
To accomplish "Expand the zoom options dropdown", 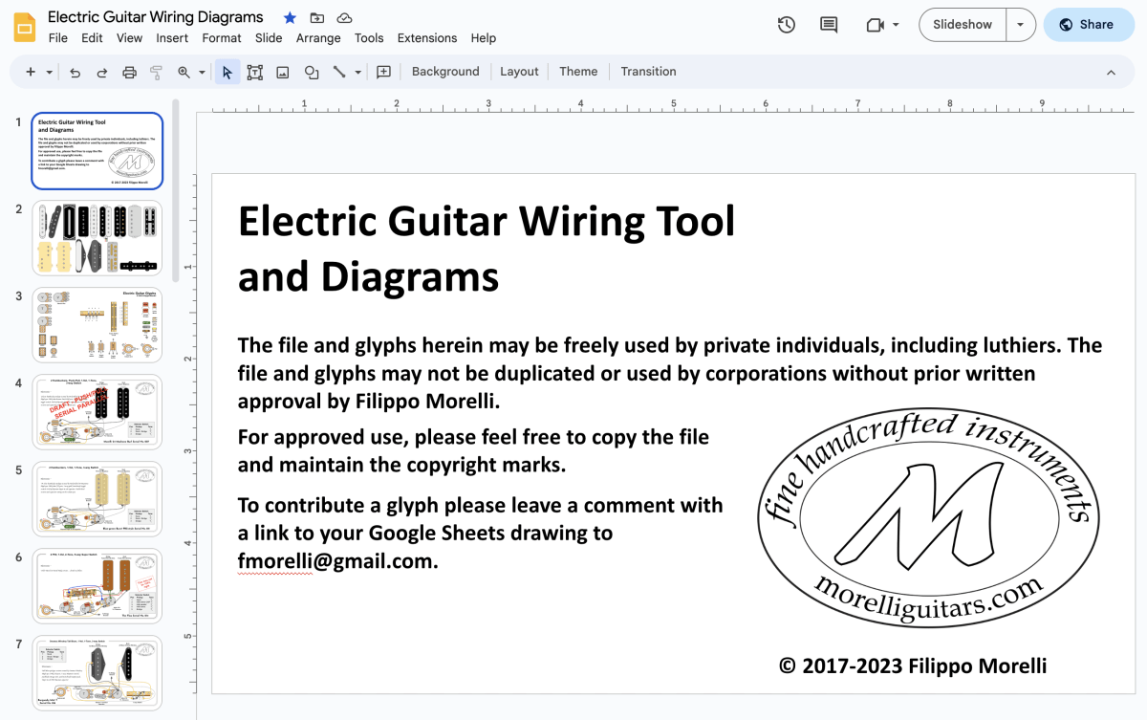I will coord(202,72).
